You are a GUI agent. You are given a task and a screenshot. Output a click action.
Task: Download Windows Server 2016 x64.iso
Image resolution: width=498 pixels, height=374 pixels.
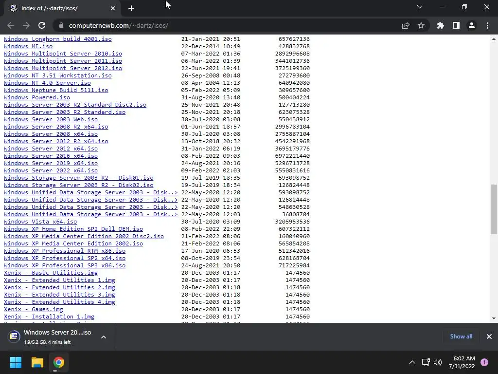tap(51, 156)
